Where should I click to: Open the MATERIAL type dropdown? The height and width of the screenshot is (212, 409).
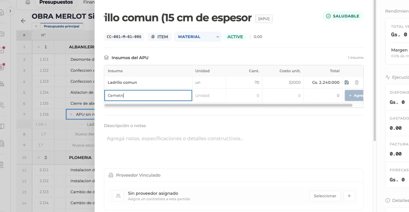click(198, 37)
